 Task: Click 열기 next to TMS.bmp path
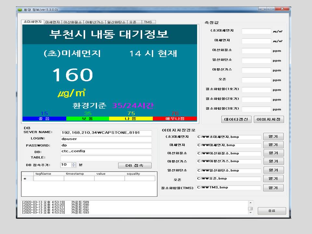pyautogui.click(x=273, y=188)
